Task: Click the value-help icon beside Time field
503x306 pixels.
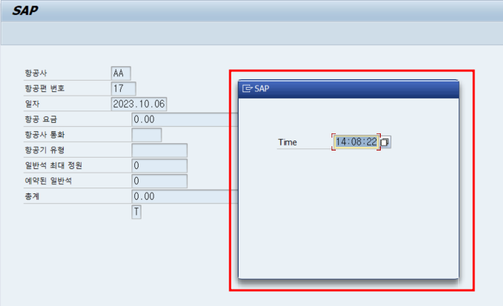Action: click(385, 142)
